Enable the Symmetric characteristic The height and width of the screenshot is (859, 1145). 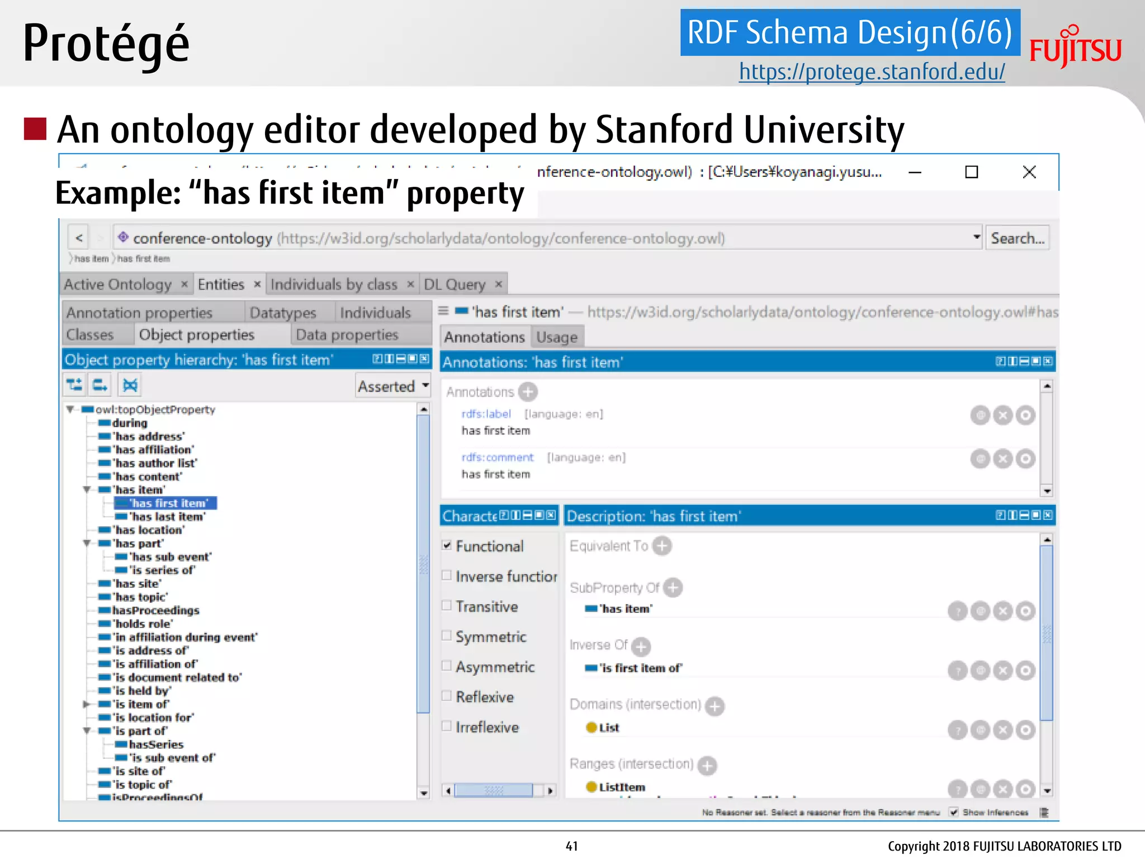[447, 636]
